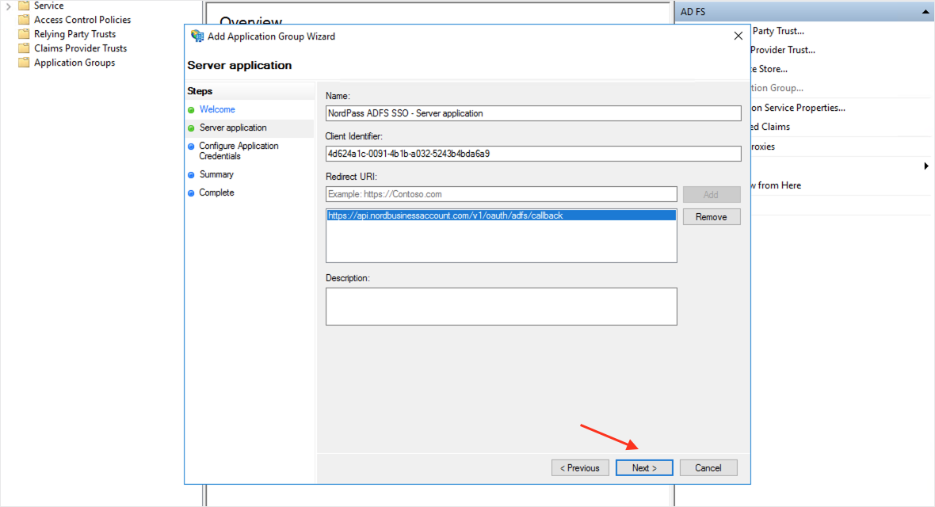Open the Welcome step link
The image size is (935, 507).
tap(217, 110)
